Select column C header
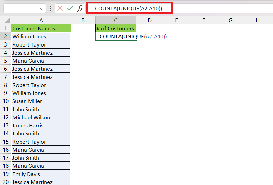 click(116, 20)
